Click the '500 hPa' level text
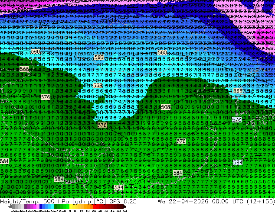Viewport: 275px width, 212px height. pyautogui.click(x=57, y=202)
